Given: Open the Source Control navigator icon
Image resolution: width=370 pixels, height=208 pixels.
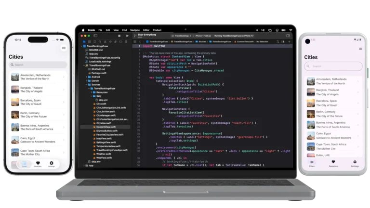Looking at the screenshot, I should [90, 41].
